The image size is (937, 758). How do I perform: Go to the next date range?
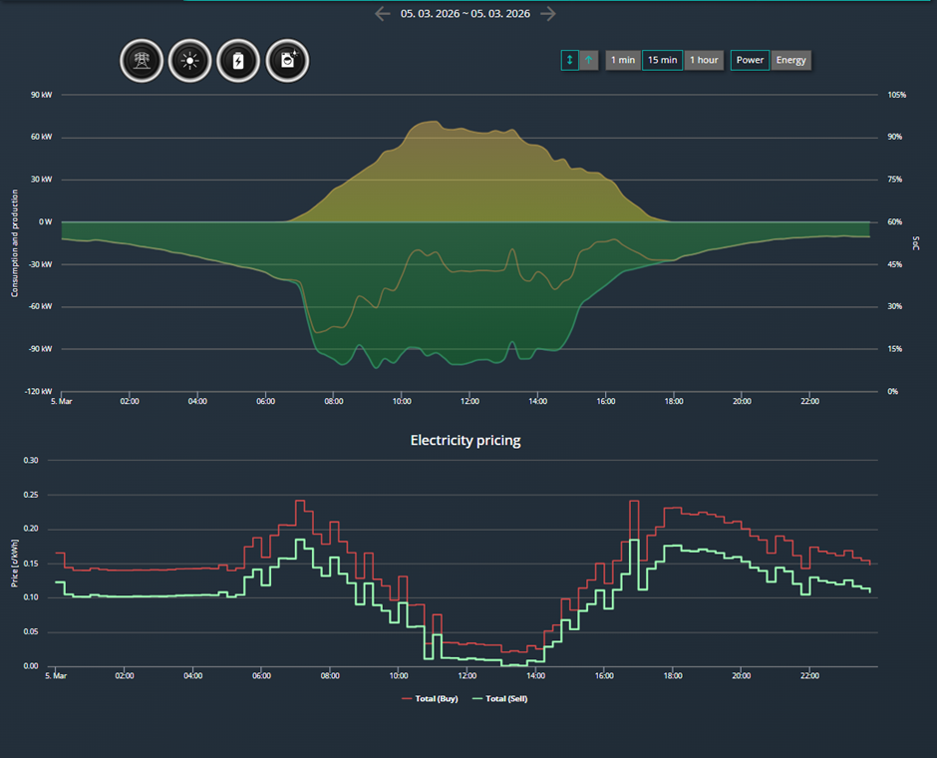(548, 13)
